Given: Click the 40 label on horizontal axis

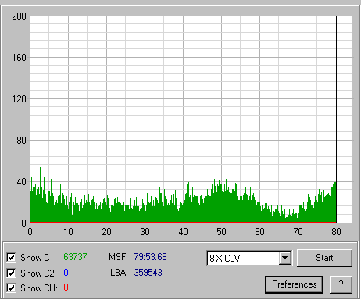Looking at the screenshot, I should (x=183, y=232).
